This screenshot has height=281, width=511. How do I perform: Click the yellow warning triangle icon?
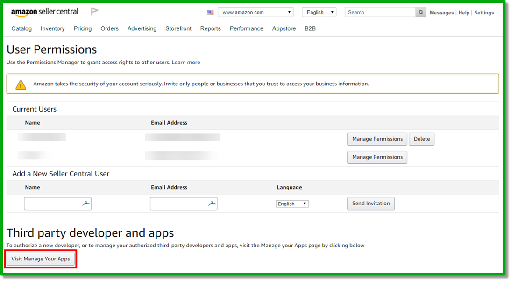(21, 84)
